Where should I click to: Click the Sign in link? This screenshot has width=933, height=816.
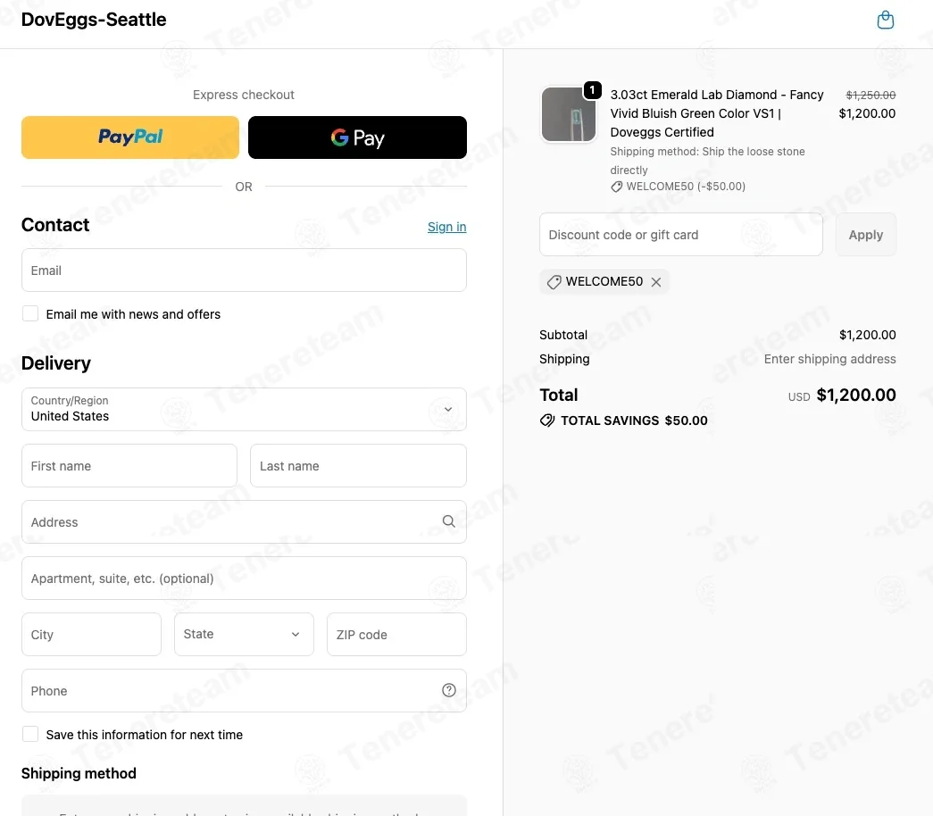[x=447, y=227]
